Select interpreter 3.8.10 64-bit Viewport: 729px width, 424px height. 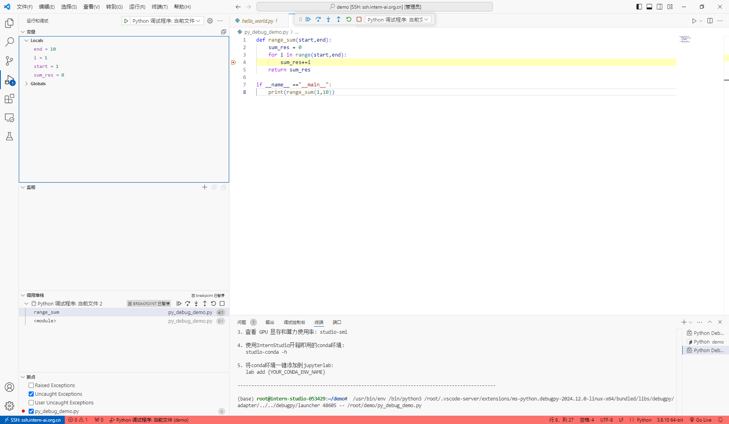click(x=670, y=420)
